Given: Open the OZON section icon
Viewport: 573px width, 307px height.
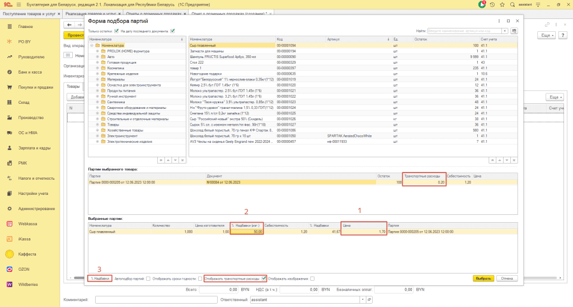Looking at the screenshot, I should pos(10,270).
